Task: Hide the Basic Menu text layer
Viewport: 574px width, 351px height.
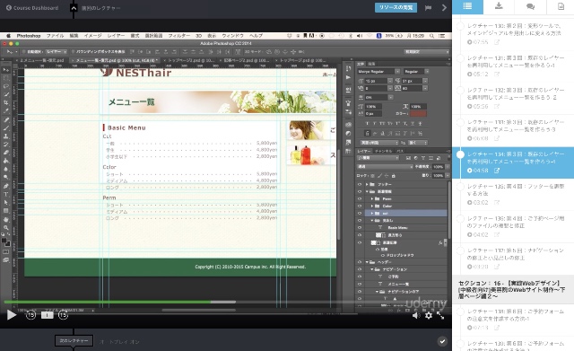Action: (360, 227)
